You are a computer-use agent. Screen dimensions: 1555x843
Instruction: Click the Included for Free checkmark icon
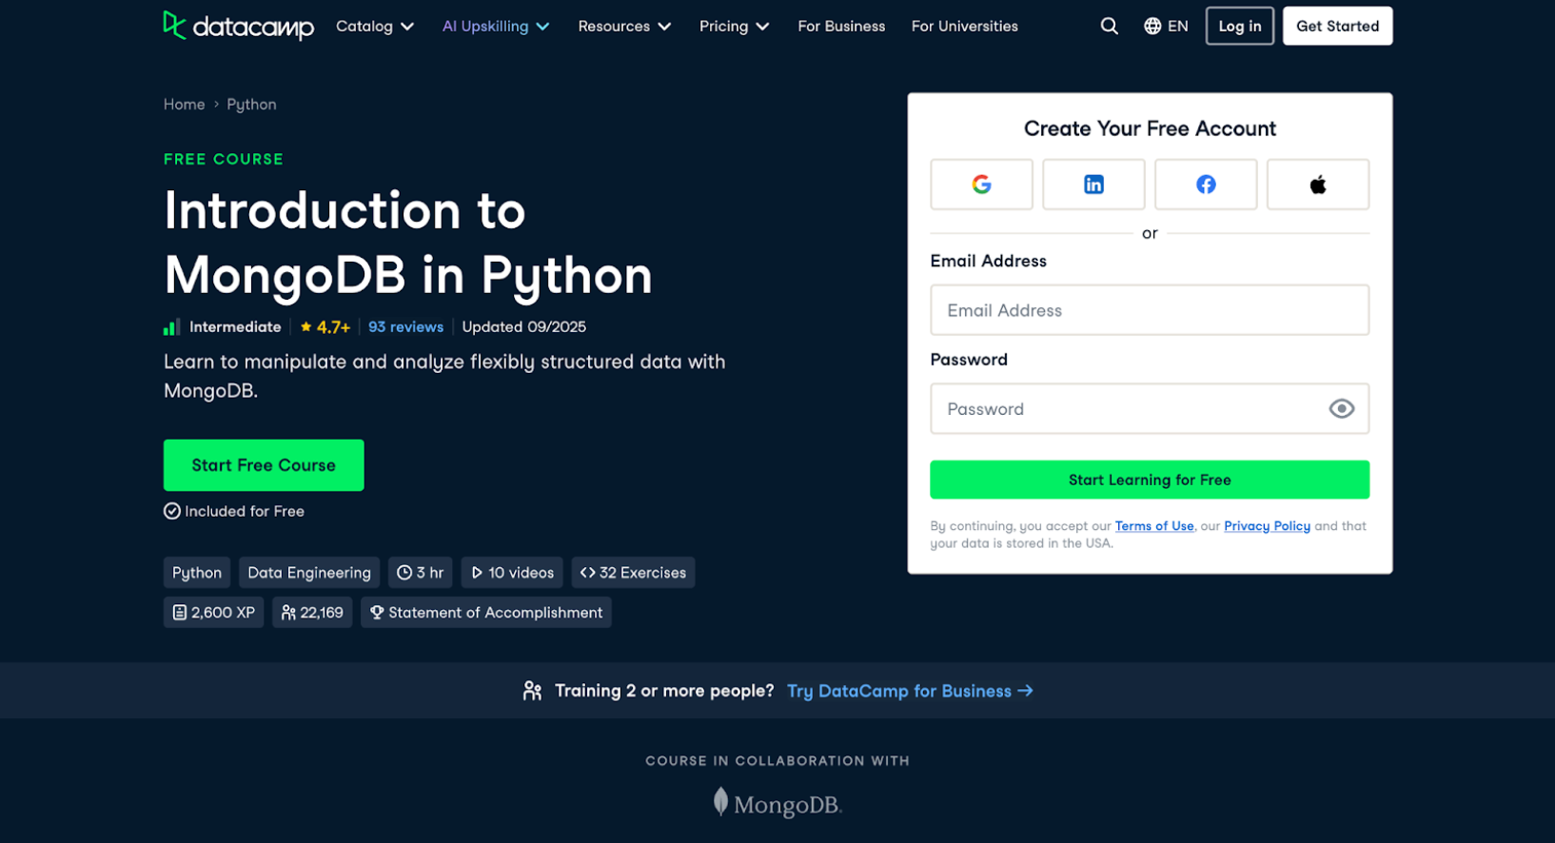(x=172, y=511)
